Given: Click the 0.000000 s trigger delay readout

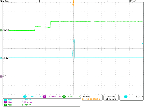Looking at the screenshot, I should [x=94, y=99].
